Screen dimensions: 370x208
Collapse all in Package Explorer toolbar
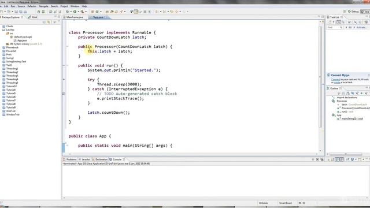pyautogui.click(x=44, y=22)
